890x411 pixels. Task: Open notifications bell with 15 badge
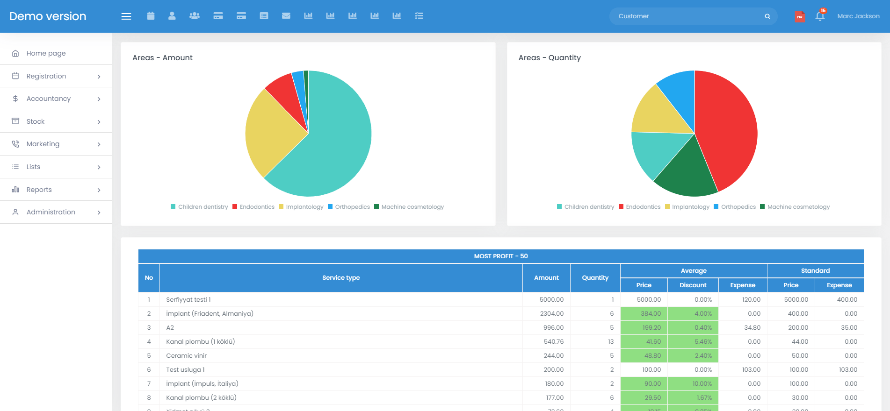tap(820, 16)
